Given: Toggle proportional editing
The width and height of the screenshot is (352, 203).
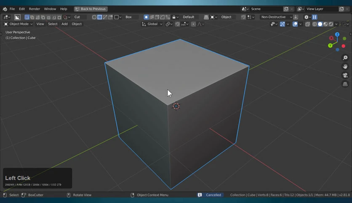Looking at the screenshot, I should pos(193,24).
